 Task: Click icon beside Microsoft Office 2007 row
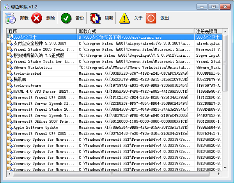pyautogui.click(x=10, y=121)
